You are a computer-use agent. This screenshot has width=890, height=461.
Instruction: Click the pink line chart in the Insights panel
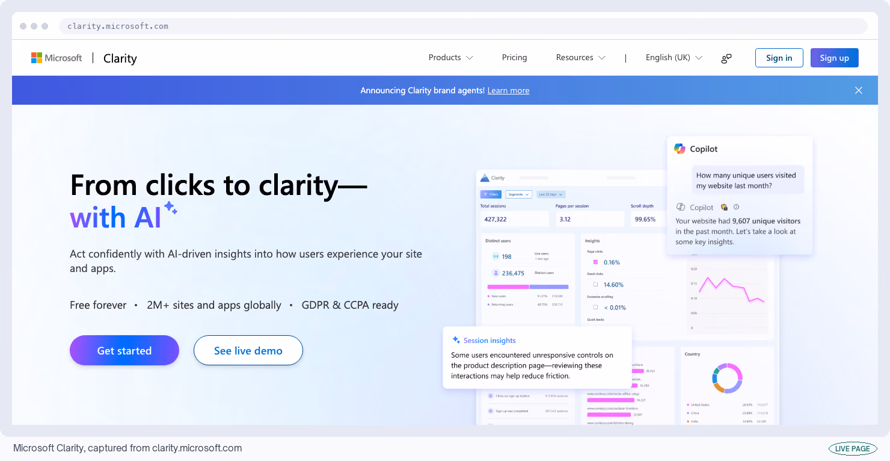[731, 289]
